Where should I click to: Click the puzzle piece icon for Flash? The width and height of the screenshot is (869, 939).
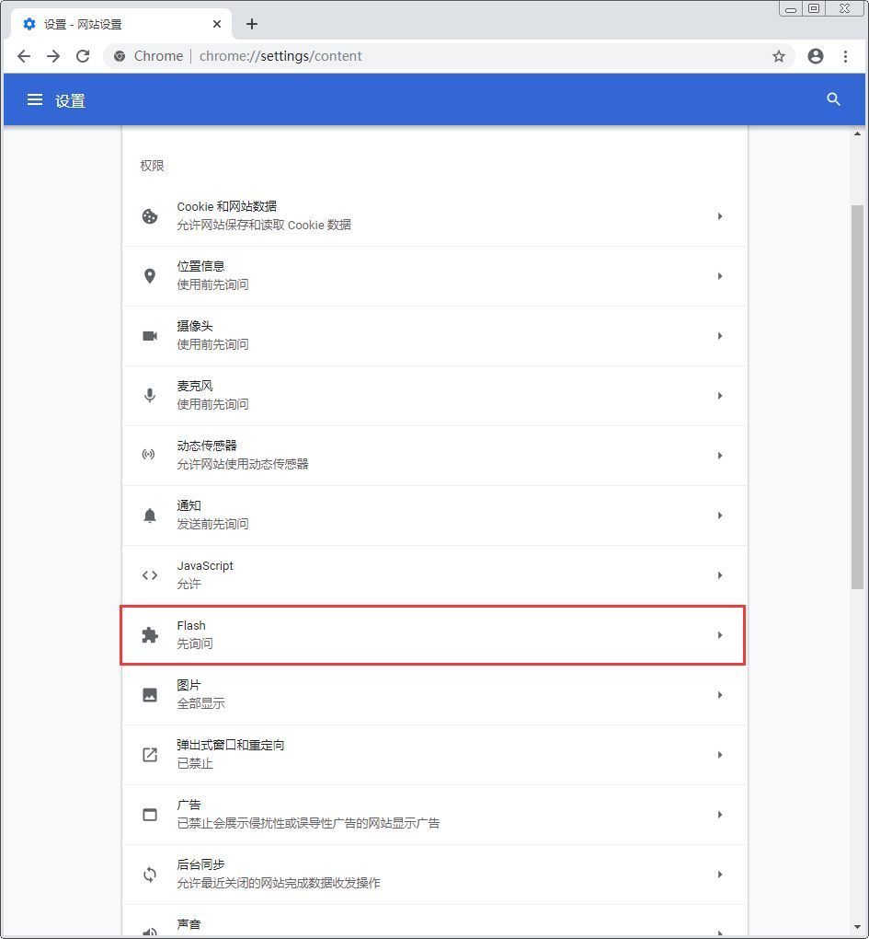pyautogui.click(x=150, y=635)
